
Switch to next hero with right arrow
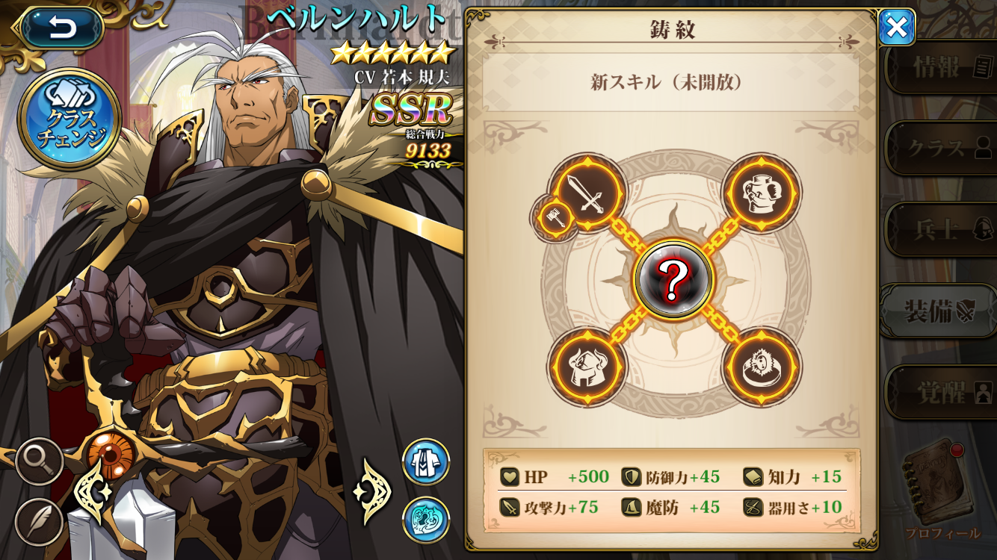(x=372, y=491)
